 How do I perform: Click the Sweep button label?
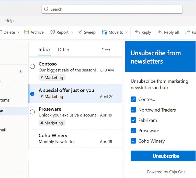coord(90,32)
